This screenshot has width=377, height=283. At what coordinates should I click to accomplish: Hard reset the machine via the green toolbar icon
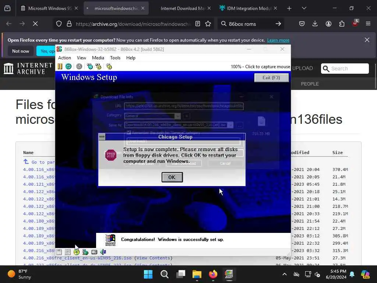[68, 66]
